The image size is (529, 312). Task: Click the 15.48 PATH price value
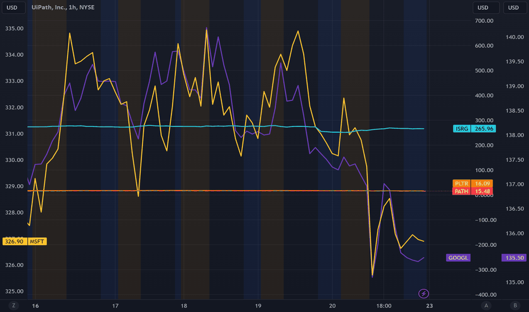482,191
